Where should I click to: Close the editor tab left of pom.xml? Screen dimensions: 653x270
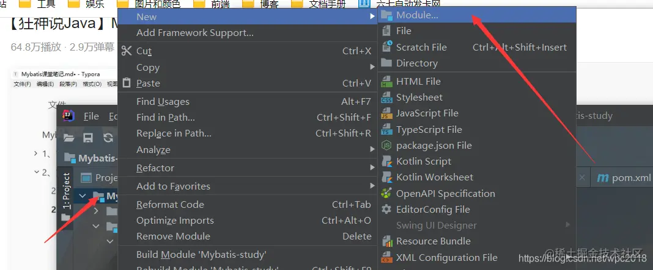pos(582,178)
